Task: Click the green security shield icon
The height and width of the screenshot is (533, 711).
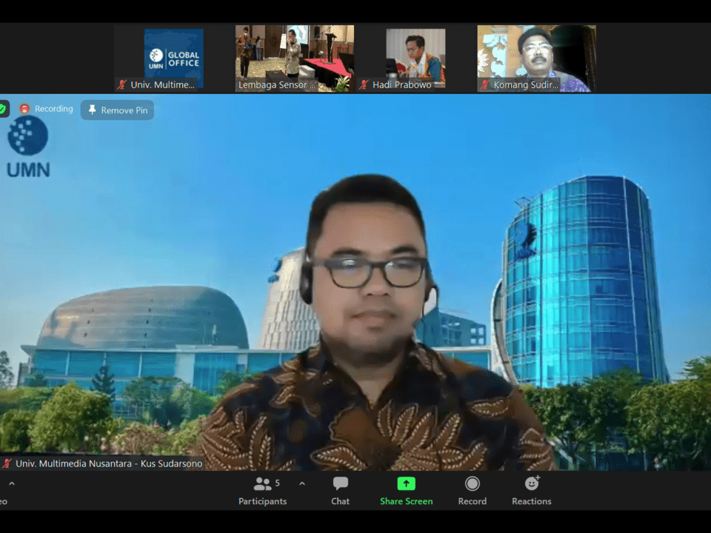Action: pos(3,109)
